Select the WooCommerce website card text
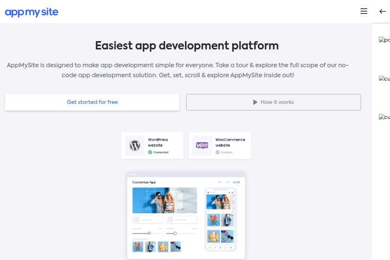 click(x=230, y=142)
